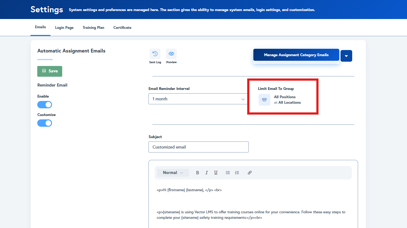Click the group icon under Limit Email To Group
This screenshot has width=407, height=228.
(x=264, y=100)
